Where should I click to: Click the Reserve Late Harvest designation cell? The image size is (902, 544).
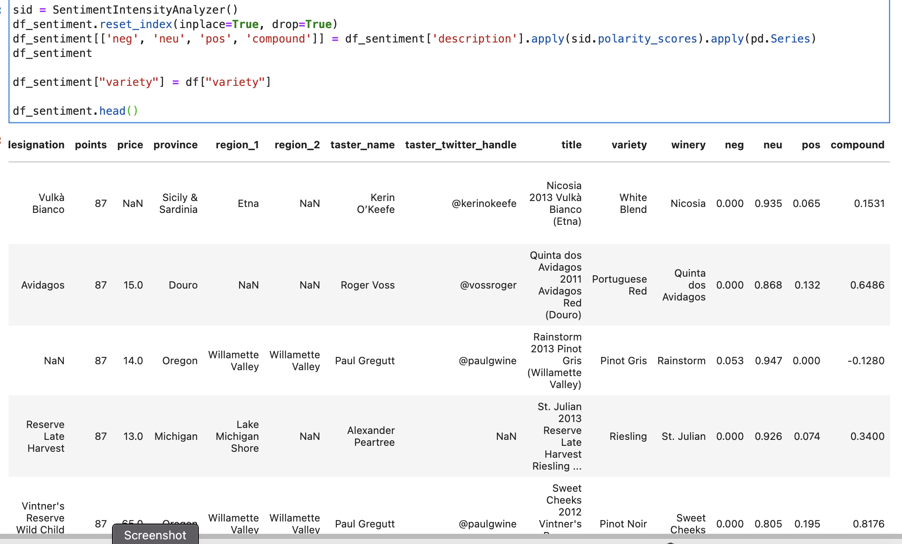point(45,436)
